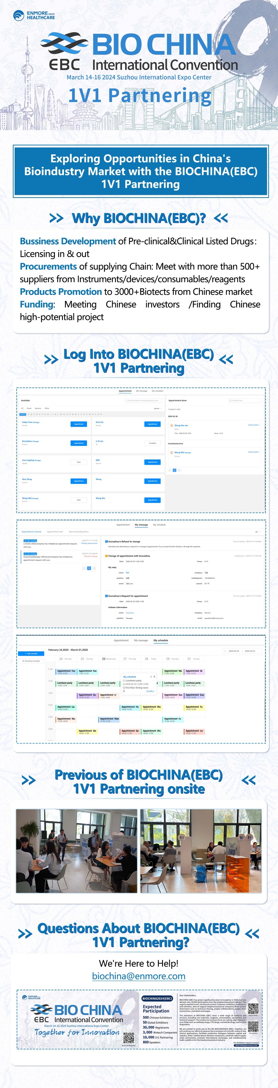This screenshot has width=278, height=1088.
Task: Click the Accepted button for Li Si
Action: [152, 443]
